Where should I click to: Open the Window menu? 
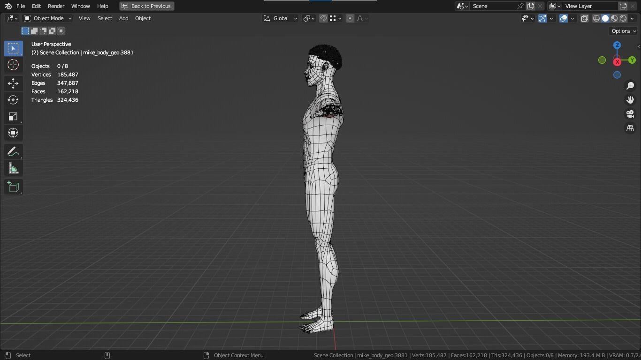tap(80, 6)
